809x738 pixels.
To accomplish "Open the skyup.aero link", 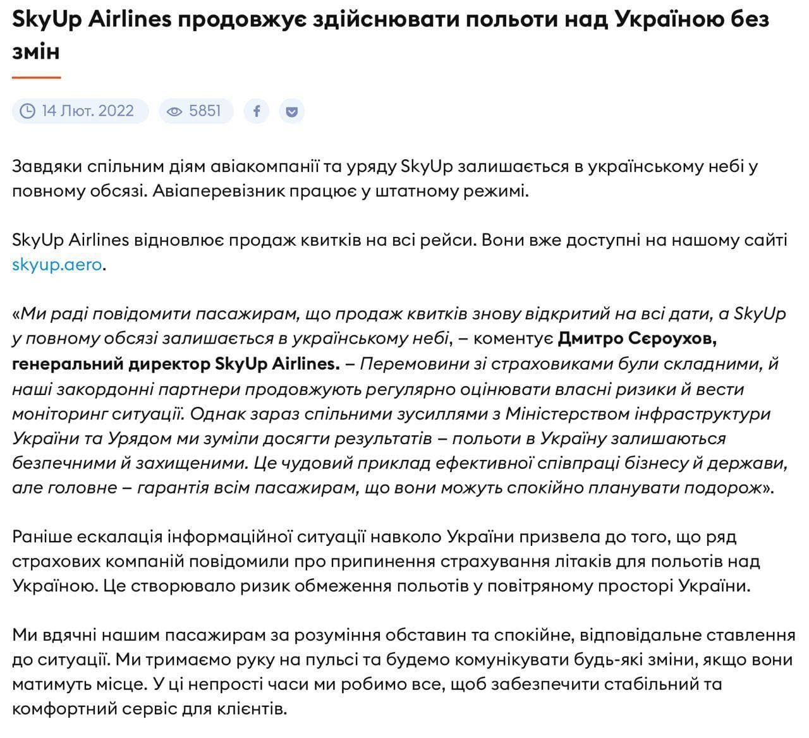I will pyautogui.click(x=57, y=264).
